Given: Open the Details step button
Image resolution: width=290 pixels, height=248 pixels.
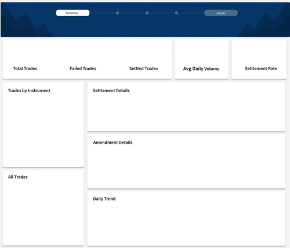Looking at the screenshot, I should 221,13.
